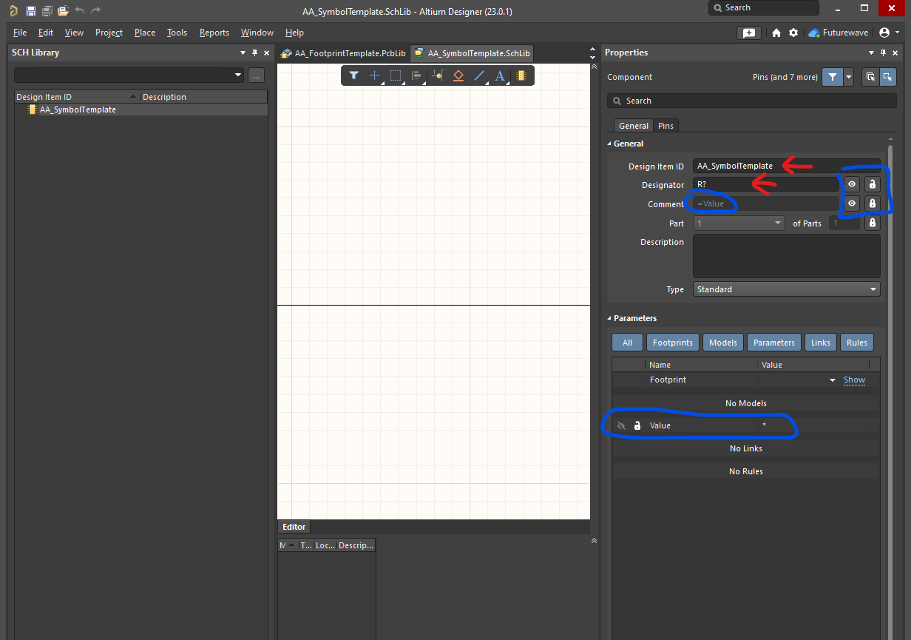Toggle lock on the Value parameter
This screenshot has height=640, width=911.
click(637, 425)
